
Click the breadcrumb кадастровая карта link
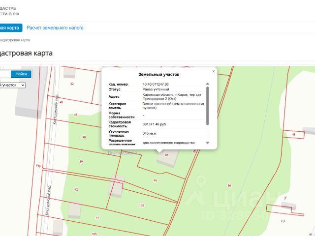click(x=15, y=40)
